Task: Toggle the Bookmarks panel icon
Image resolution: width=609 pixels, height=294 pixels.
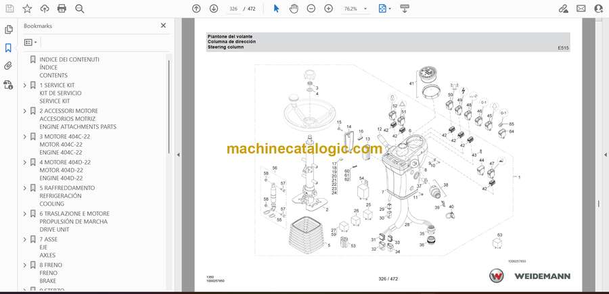Action: point(8,48)
